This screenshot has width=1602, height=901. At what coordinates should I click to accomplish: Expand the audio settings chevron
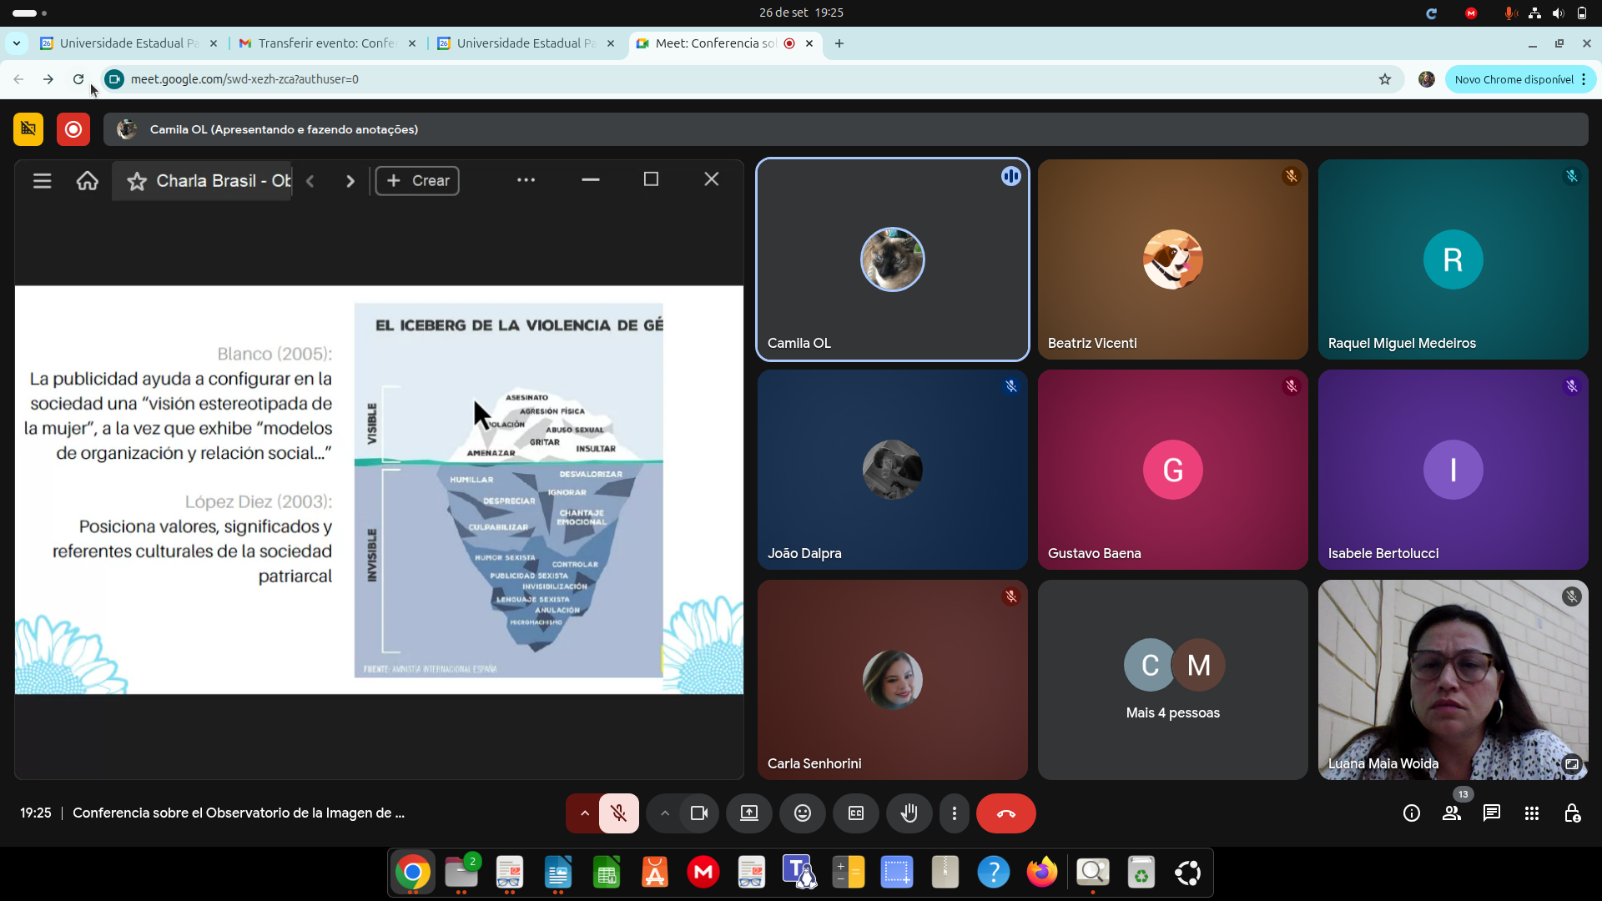point(584,813)
